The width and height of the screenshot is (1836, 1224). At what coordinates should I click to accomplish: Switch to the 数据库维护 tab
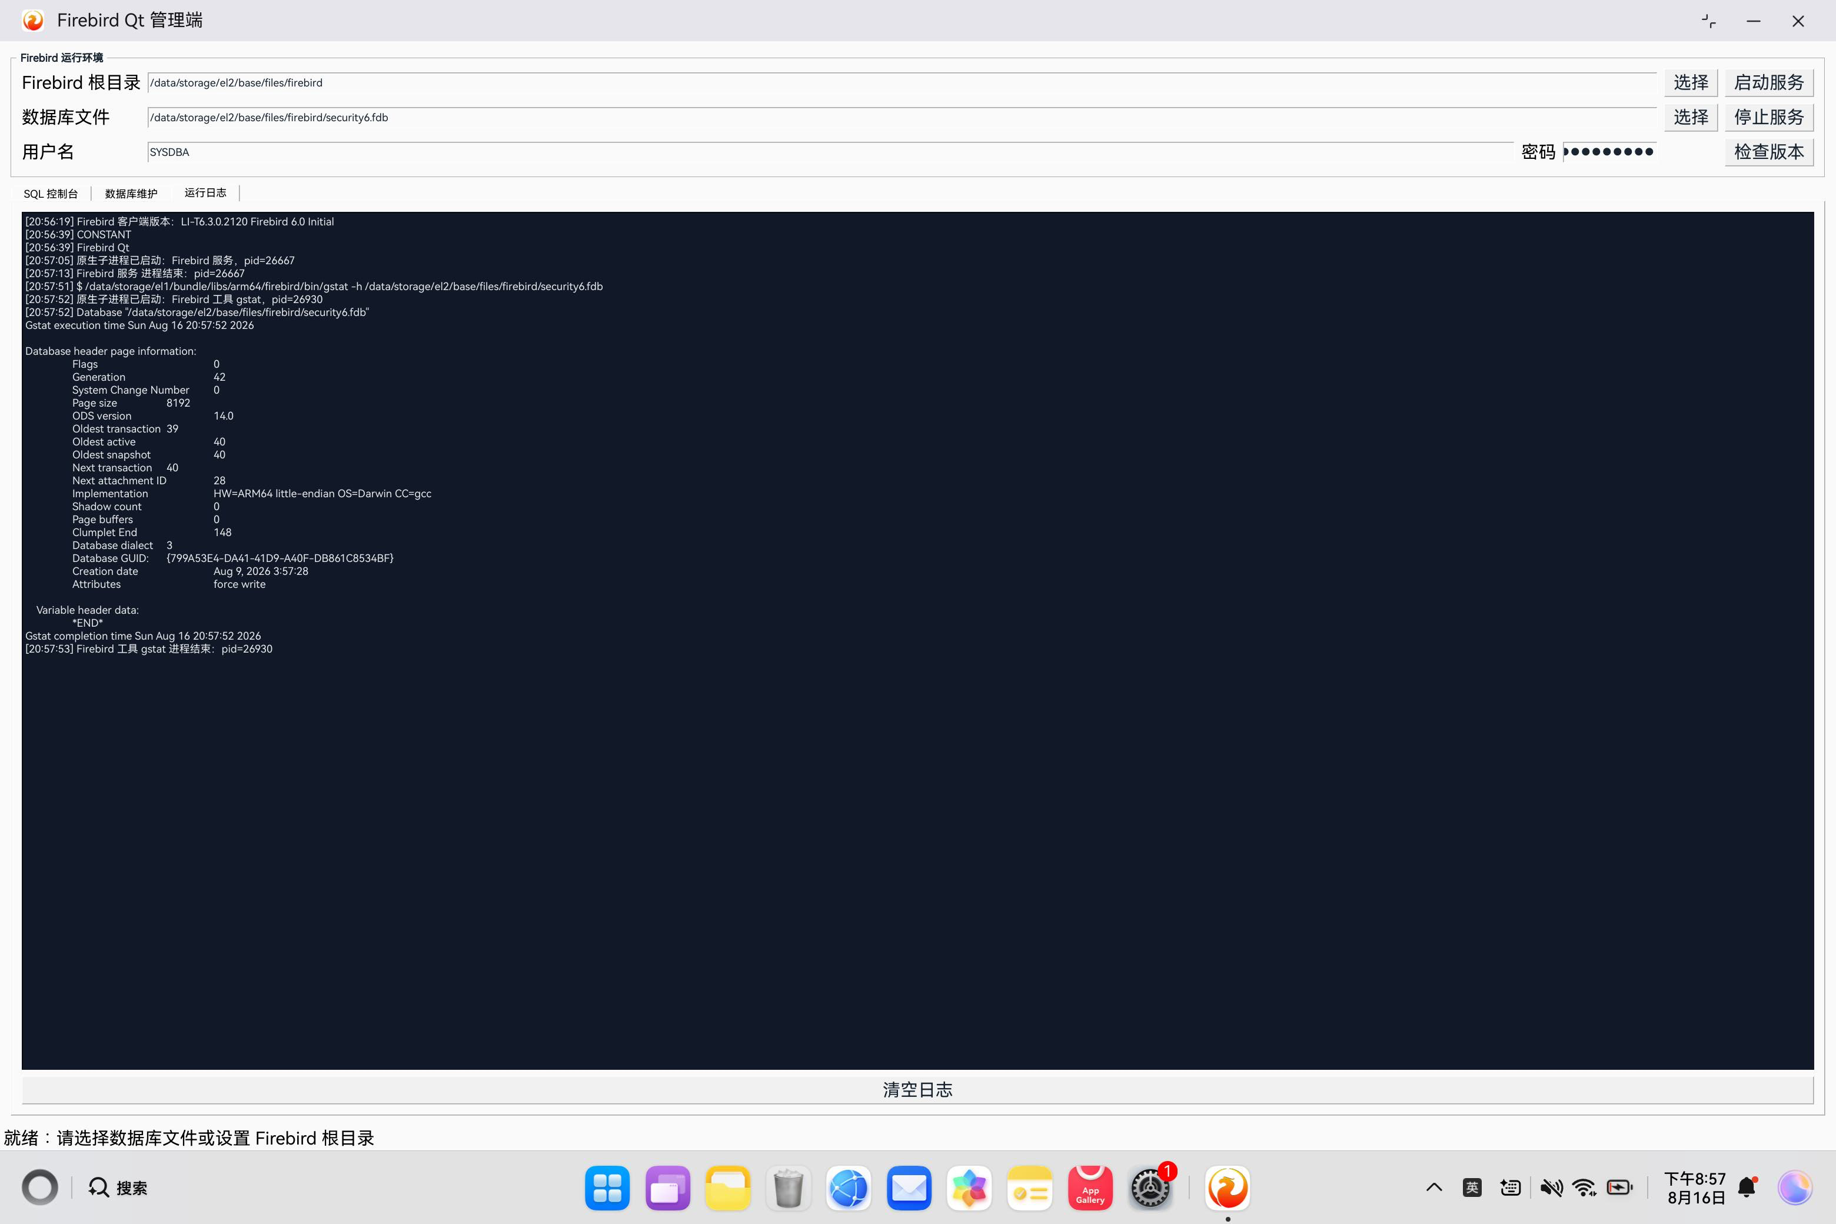click(x=131, y=194)
